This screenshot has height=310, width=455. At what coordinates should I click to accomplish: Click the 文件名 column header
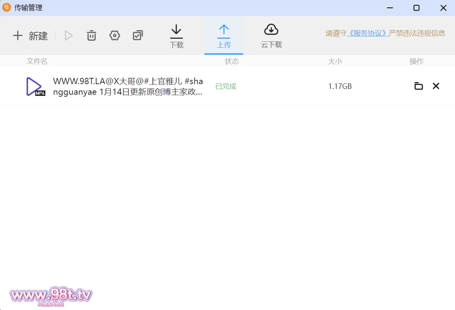pyautogui.click(x=37, y=61)
